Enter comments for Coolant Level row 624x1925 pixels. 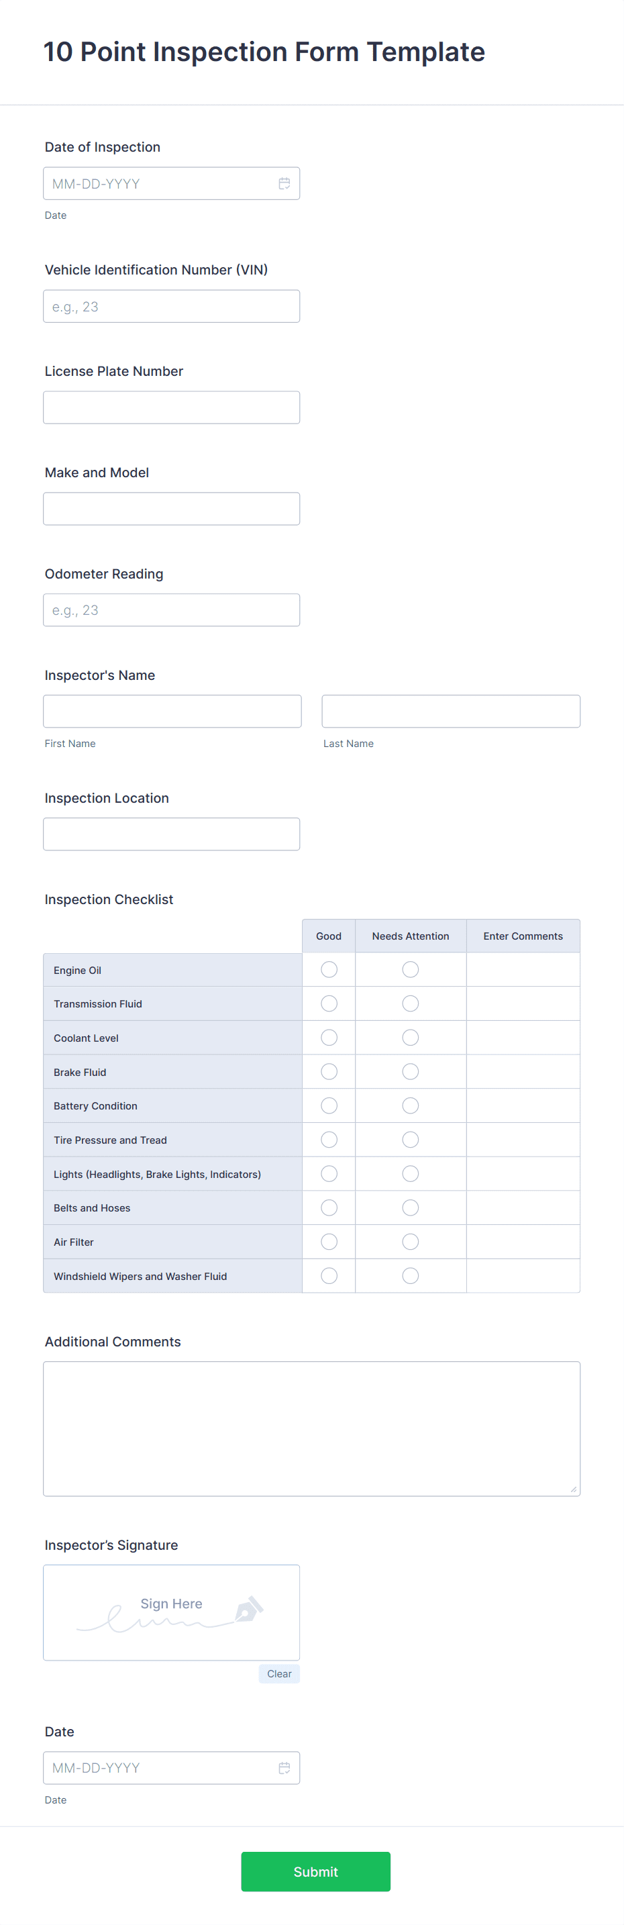click(523, 1037)
